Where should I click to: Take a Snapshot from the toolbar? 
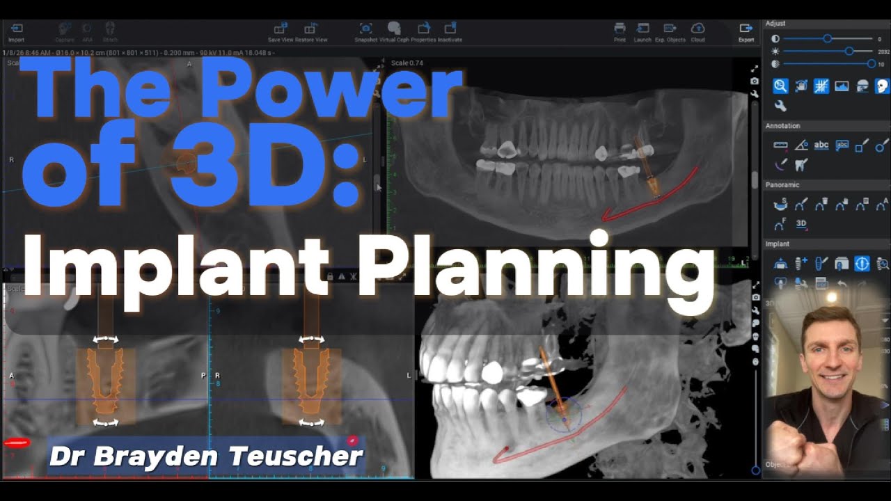(x=365, y=32)
